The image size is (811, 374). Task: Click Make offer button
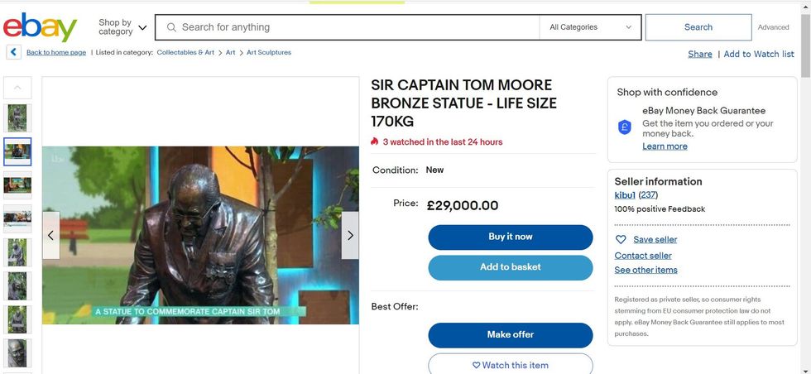510,335
